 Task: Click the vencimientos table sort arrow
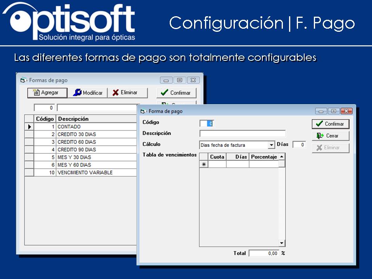(x=282, y=157)
